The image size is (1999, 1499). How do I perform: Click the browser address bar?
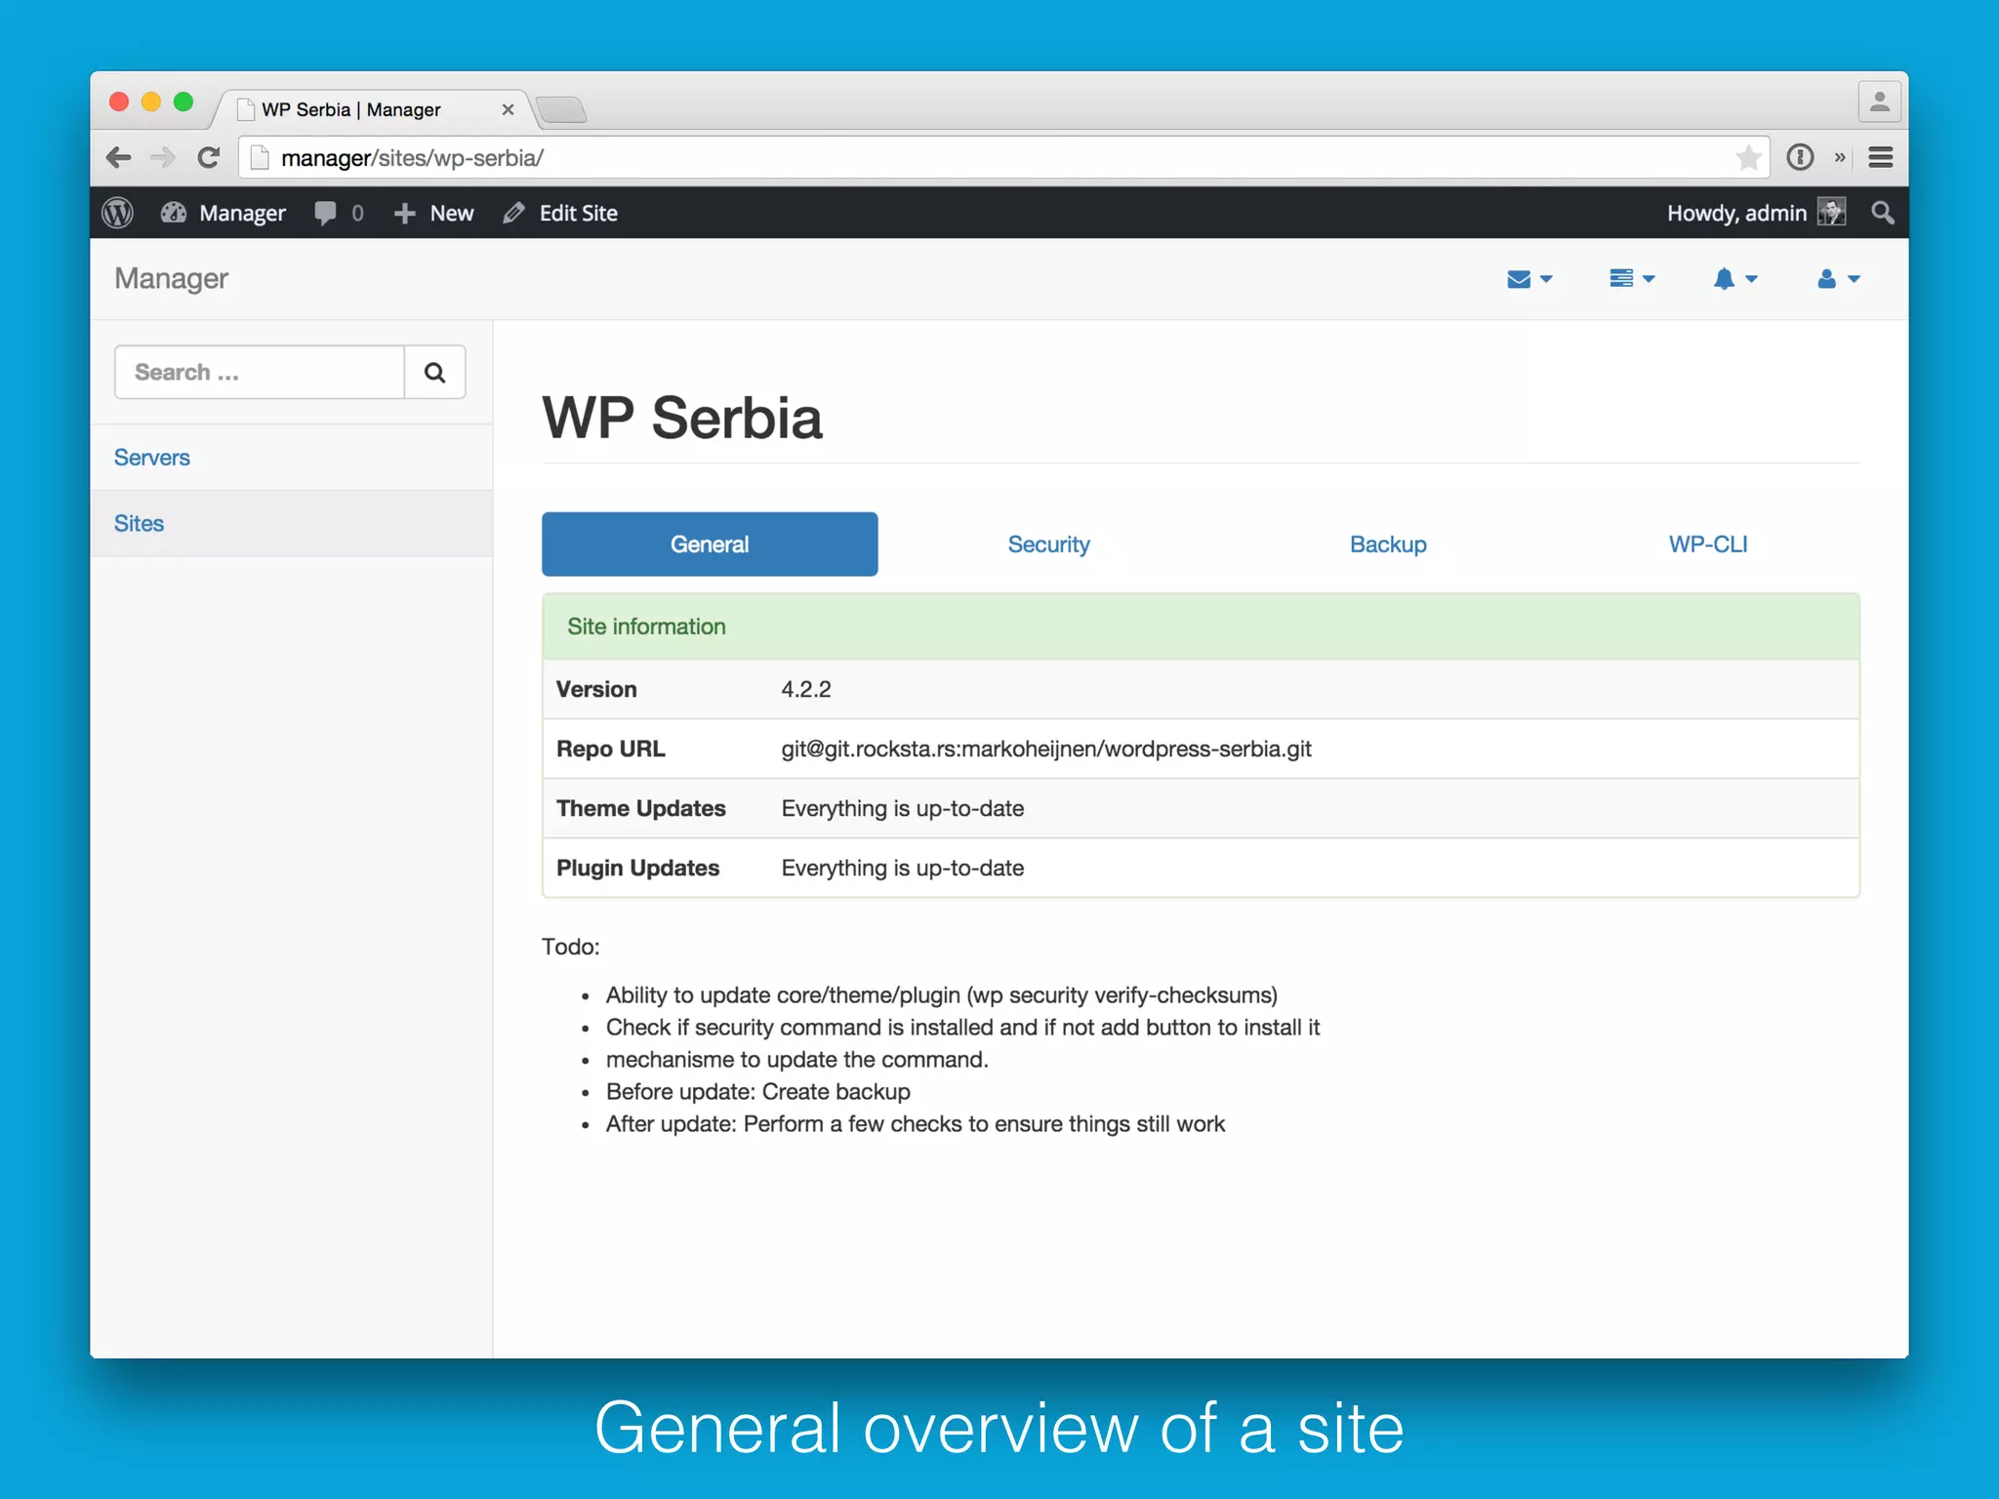[x=1005, y=157]
